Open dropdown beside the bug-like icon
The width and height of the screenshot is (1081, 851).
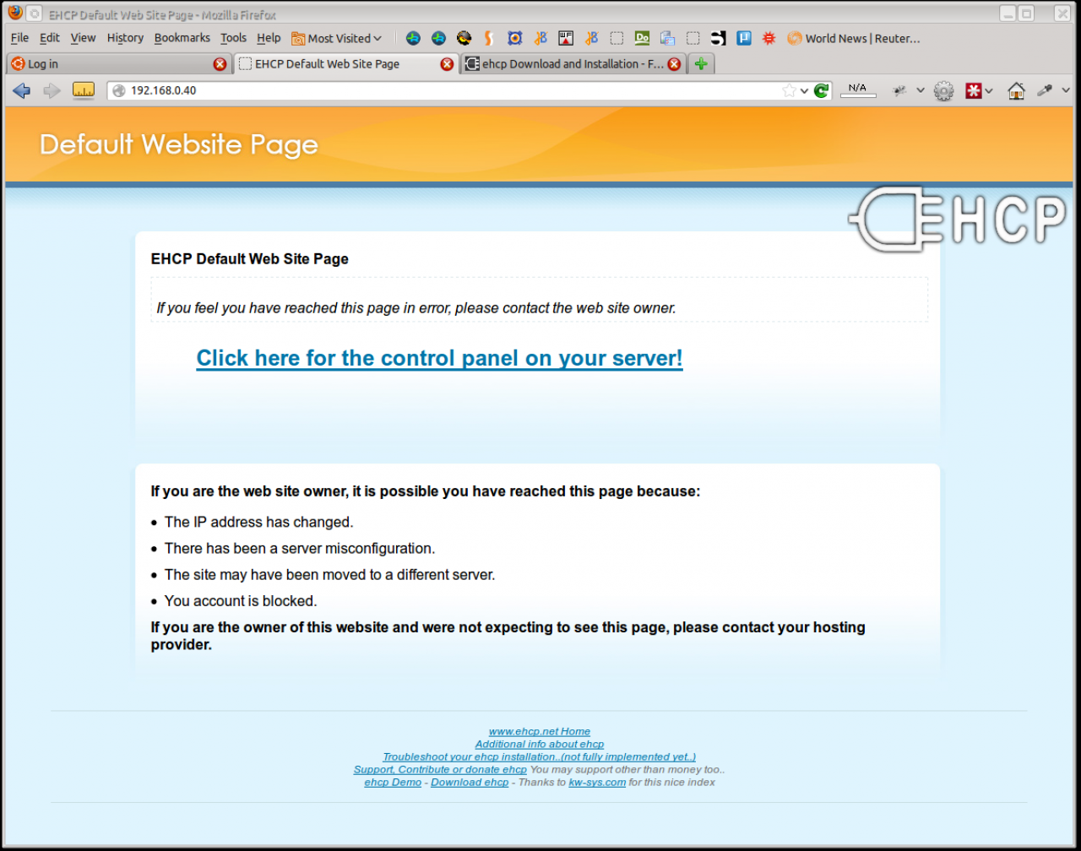pos(920,90)
